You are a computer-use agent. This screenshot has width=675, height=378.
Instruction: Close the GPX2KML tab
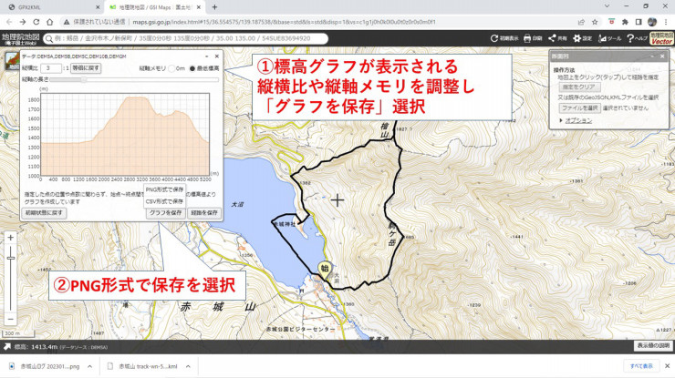click(x=98, y=7)
